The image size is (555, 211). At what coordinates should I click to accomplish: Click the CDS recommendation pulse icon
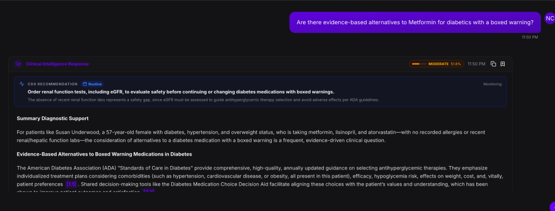point(21,84)
